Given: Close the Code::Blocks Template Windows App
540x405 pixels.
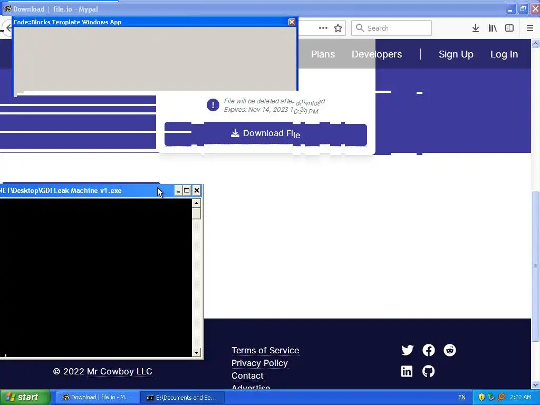Looking at the screenshot, I should 292,22.
